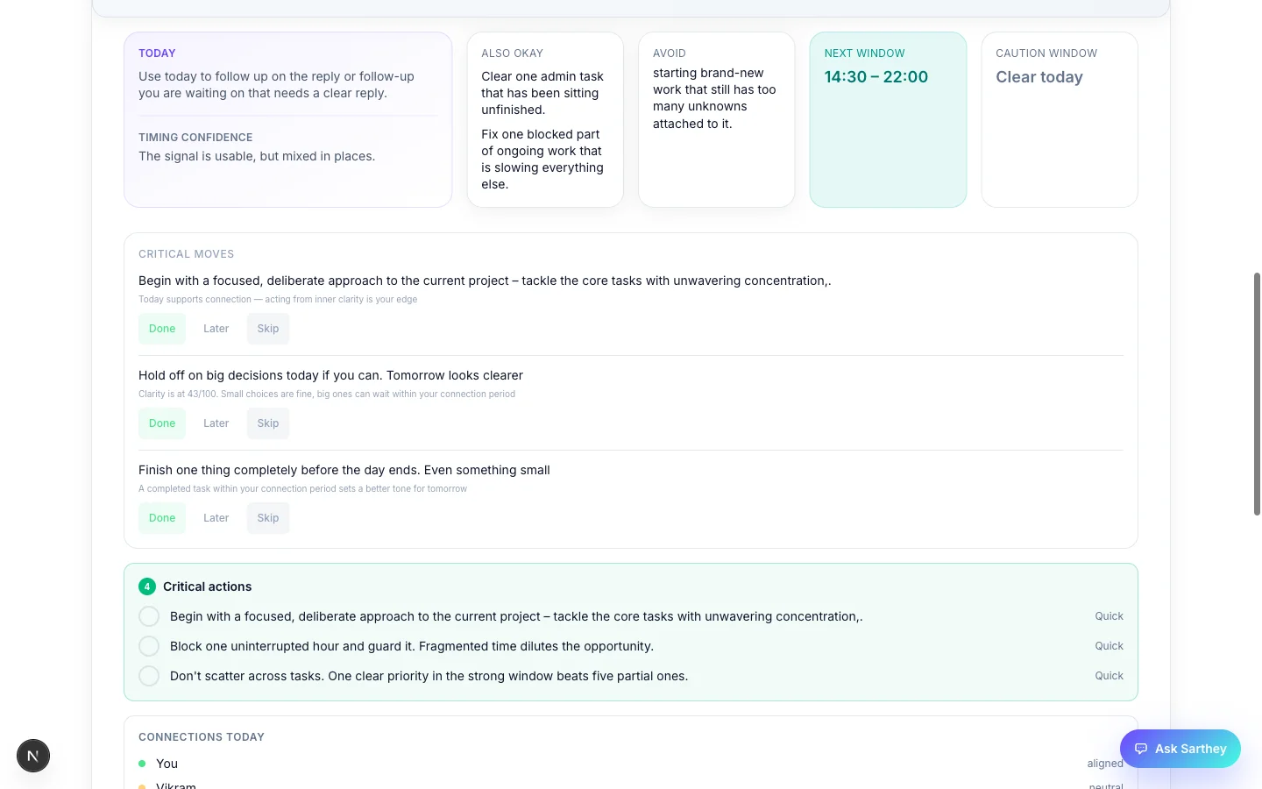This screenshot has width=1262, height=789.
Task: Click the chat bubble icon in Ask Sarthey
Action: tap(1141, 749)
